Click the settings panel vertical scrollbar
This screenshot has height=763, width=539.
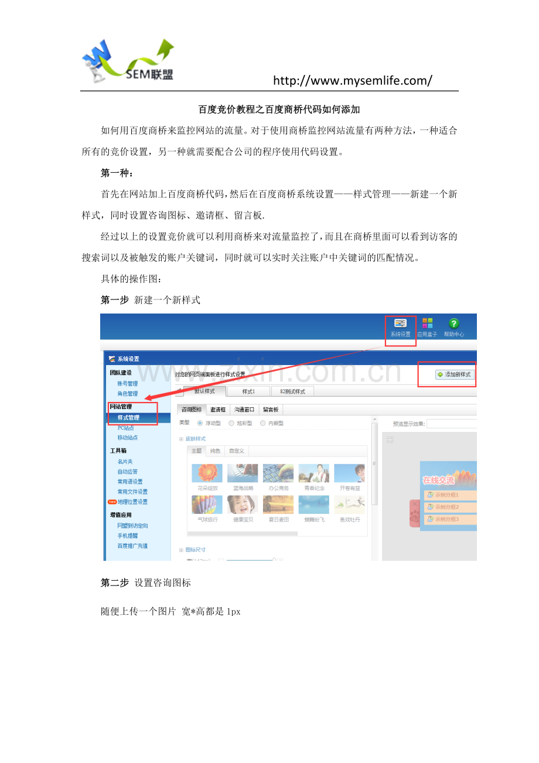tap(375, 463)
